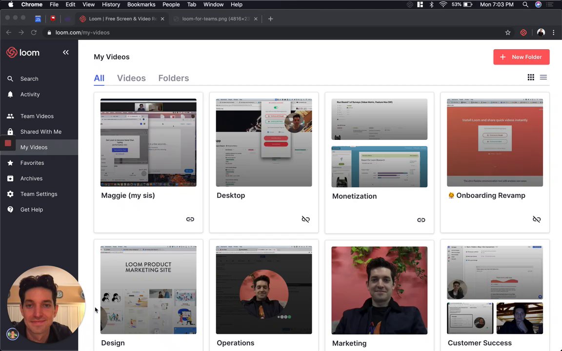Viewport: 562px width, 351px height.
Task: Select the Folders tab
Action: (x=173, y=78)
